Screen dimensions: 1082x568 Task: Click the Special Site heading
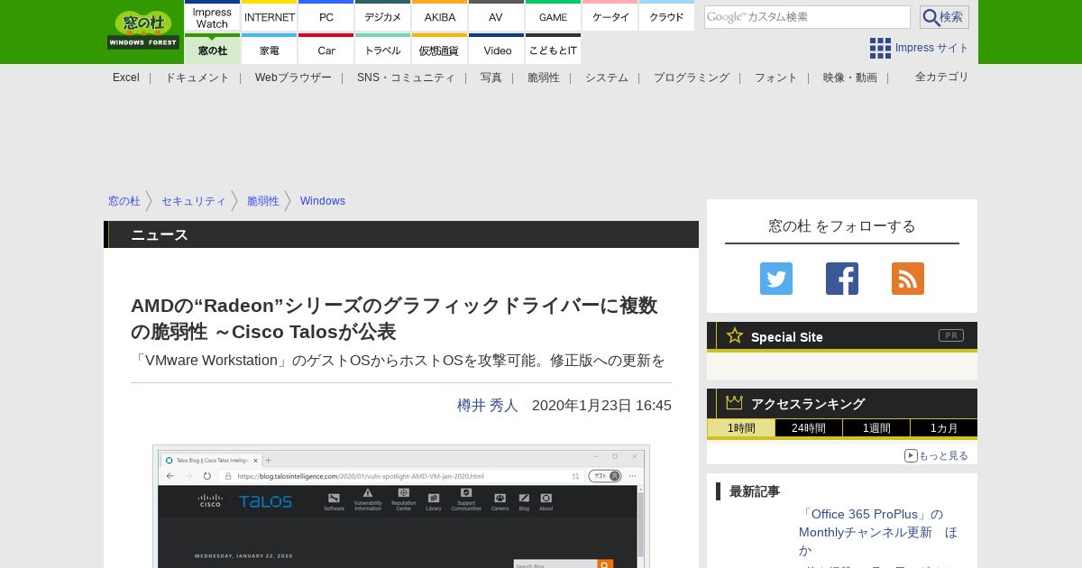[787, 337]
